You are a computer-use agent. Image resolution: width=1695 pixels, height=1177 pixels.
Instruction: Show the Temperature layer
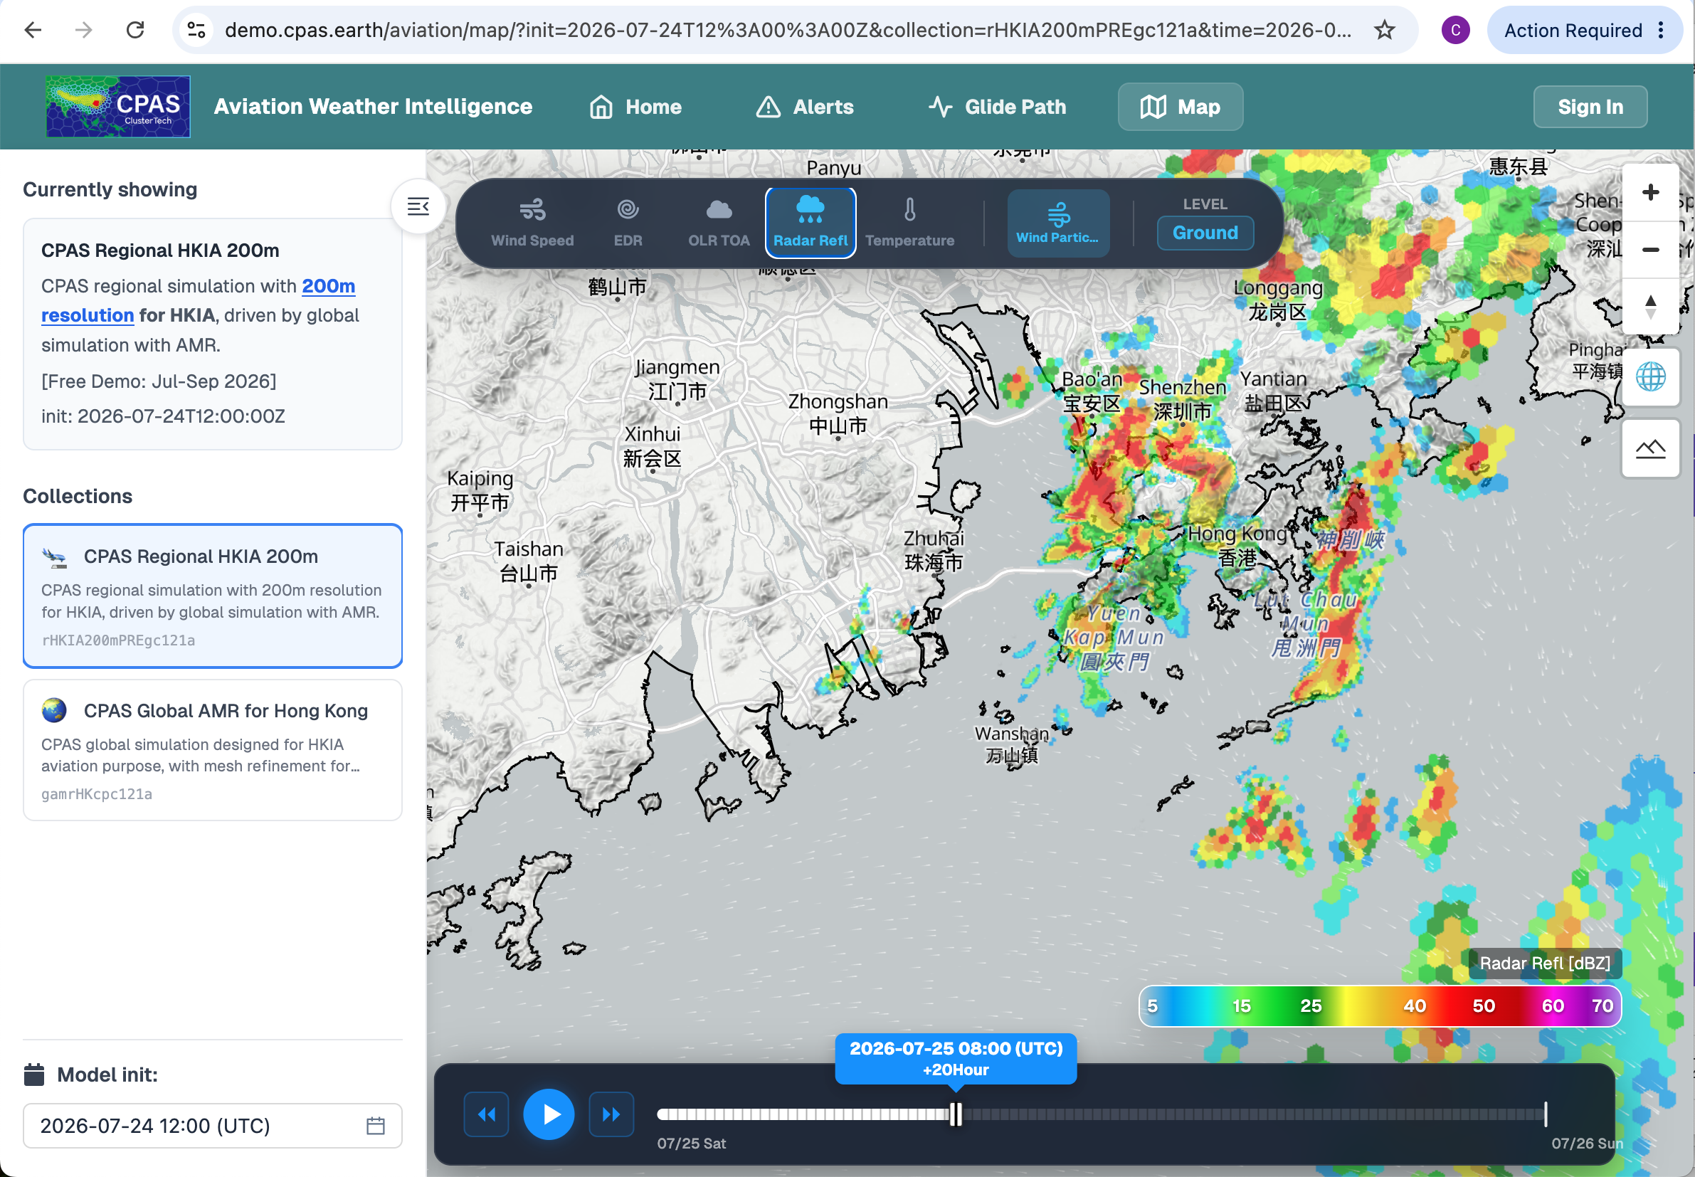pos(910,223)
